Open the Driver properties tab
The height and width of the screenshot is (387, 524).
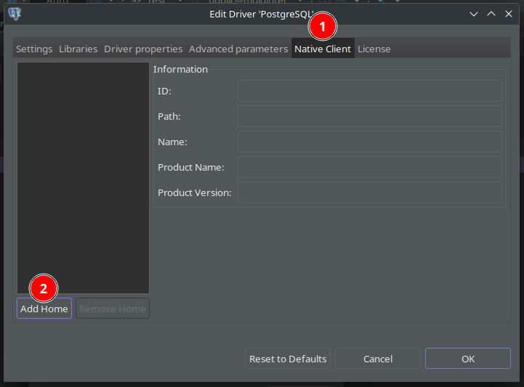(x=143, y=49)
